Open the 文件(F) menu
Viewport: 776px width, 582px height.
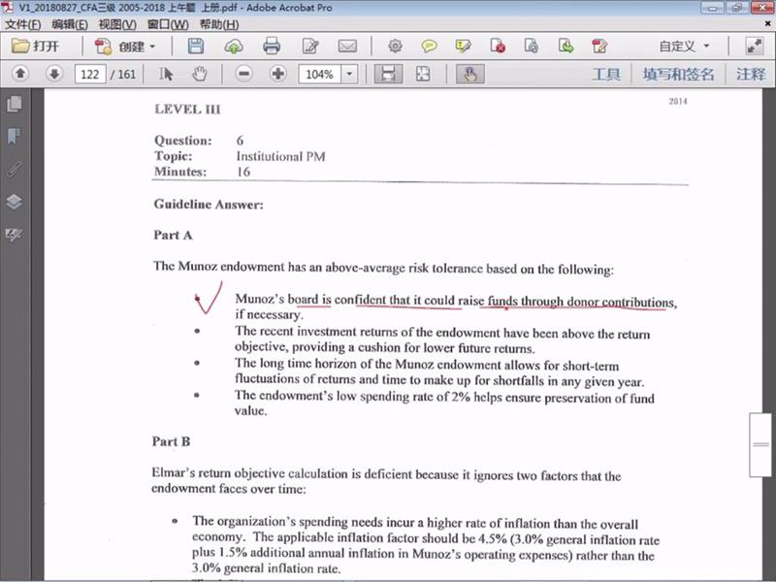23,23
